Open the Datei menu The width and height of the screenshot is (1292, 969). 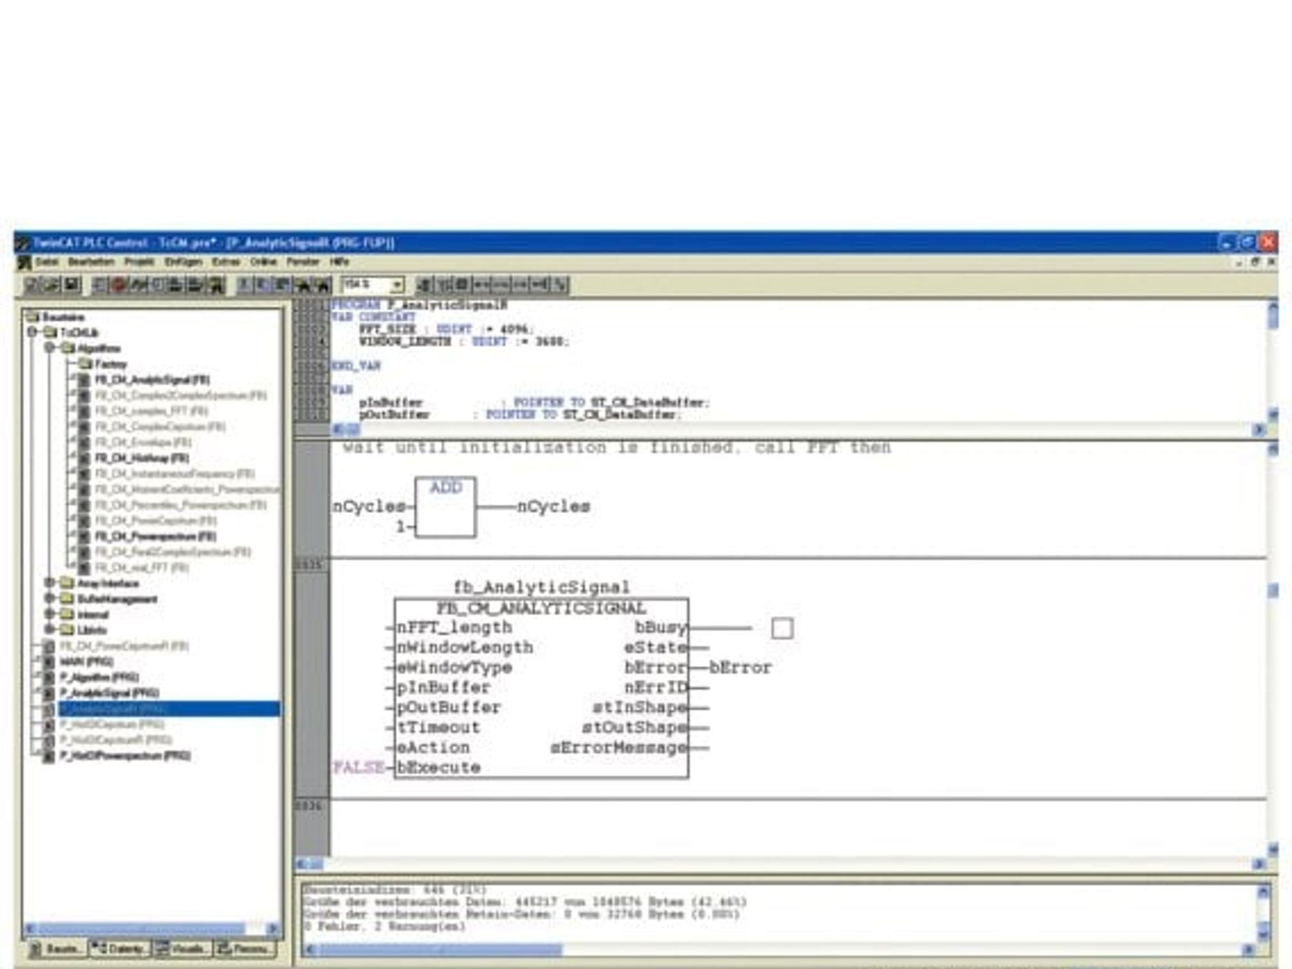47,262
